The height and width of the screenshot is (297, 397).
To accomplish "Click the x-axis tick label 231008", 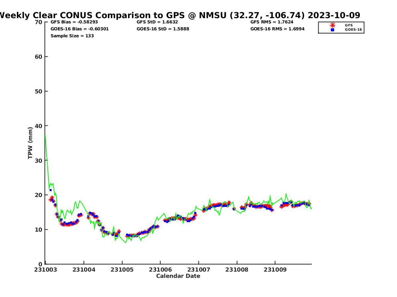I will 237,270.
